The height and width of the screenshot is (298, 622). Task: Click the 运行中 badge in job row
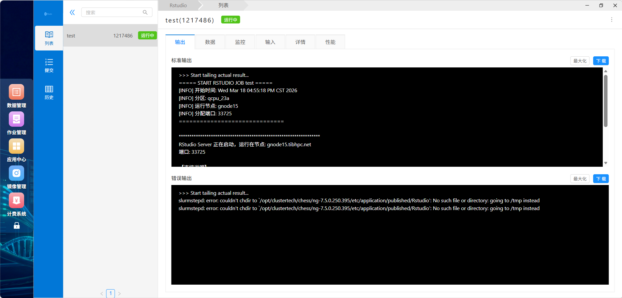pos(147,35)
